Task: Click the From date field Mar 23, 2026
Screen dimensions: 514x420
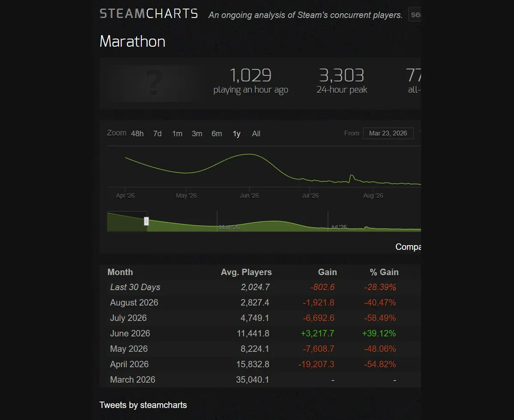Action: (388, 133)
